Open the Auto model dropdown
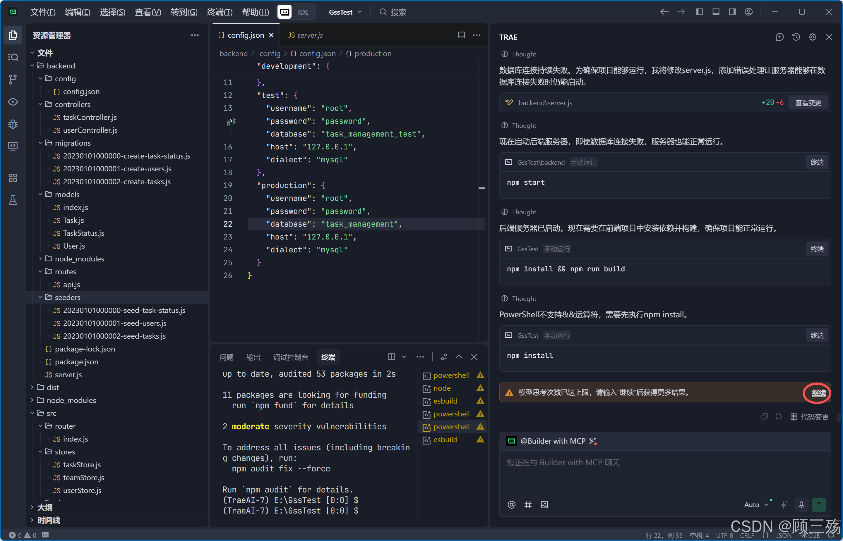This screenshot has width=843, height=541. [756, 504]
